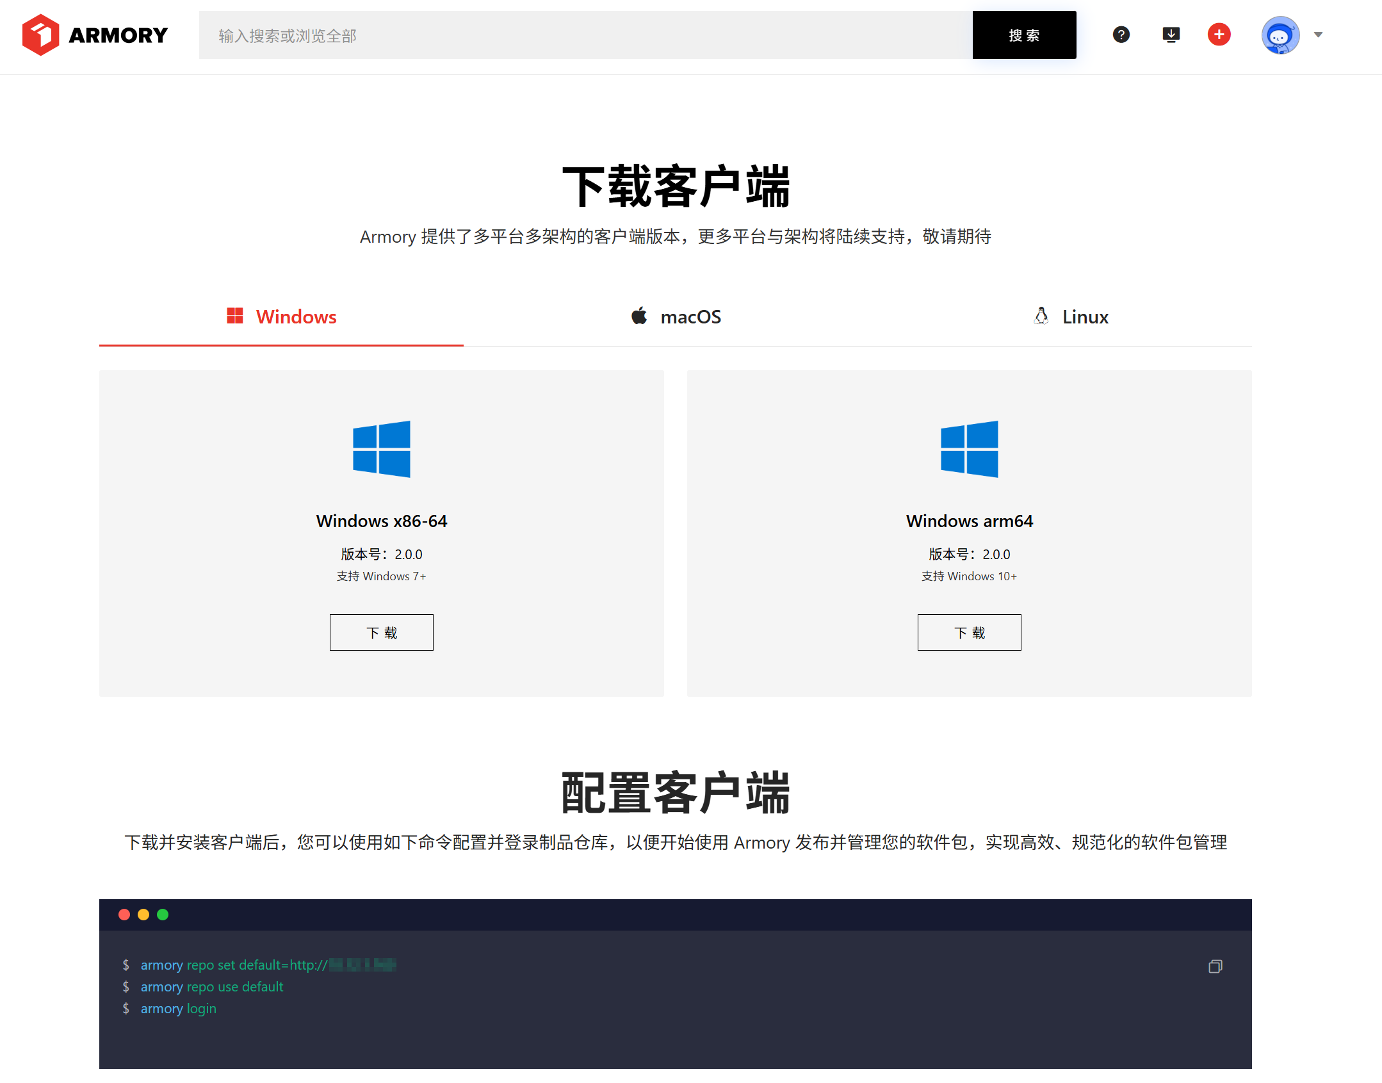Click the green terminal window dot

pyautogui.click(x=163, y=915)
